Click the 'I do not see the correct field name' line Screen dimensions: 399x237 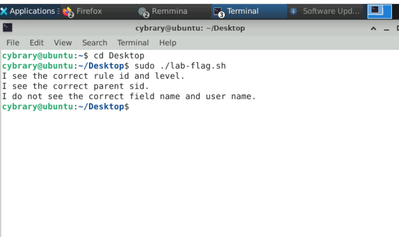tap(129, 96)
